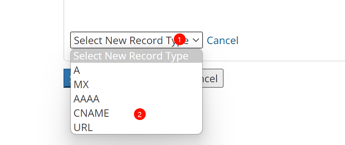
Task: Click the panel's bottom border line right of the list
Action: [273, 61]
